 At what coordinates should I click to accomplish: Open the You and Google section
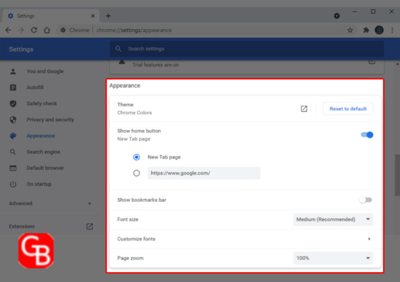tap(45, 71)
